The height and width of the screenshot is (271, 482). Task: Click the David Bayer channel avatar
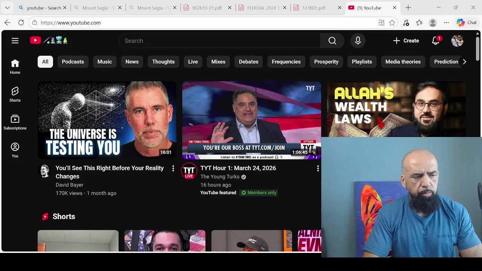[x=45, y=171]
